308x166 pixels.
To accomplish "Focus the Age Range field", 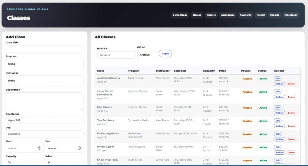I will click(x=45, y=120).
